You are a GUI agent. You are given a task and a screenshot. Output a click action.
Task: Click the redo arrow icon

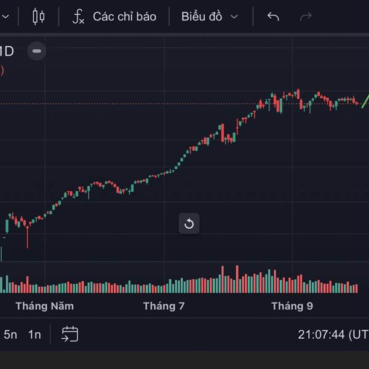click(306, 16)
